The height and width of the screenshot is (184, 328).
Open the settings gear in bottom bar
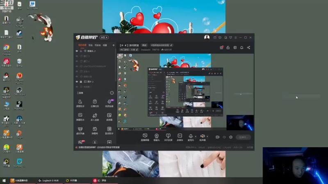click(x=231, y=137)
